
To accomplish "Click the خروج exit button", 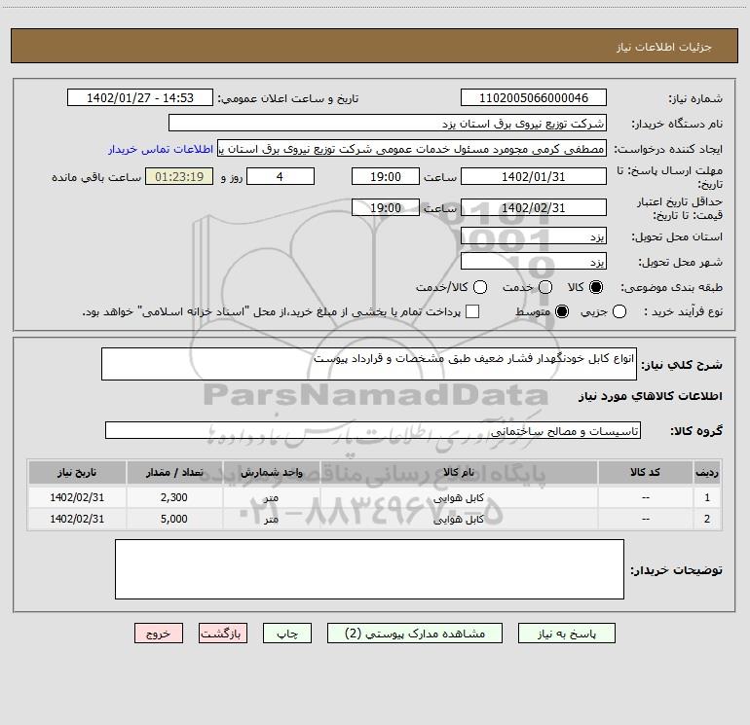I will tap(159, 634).
